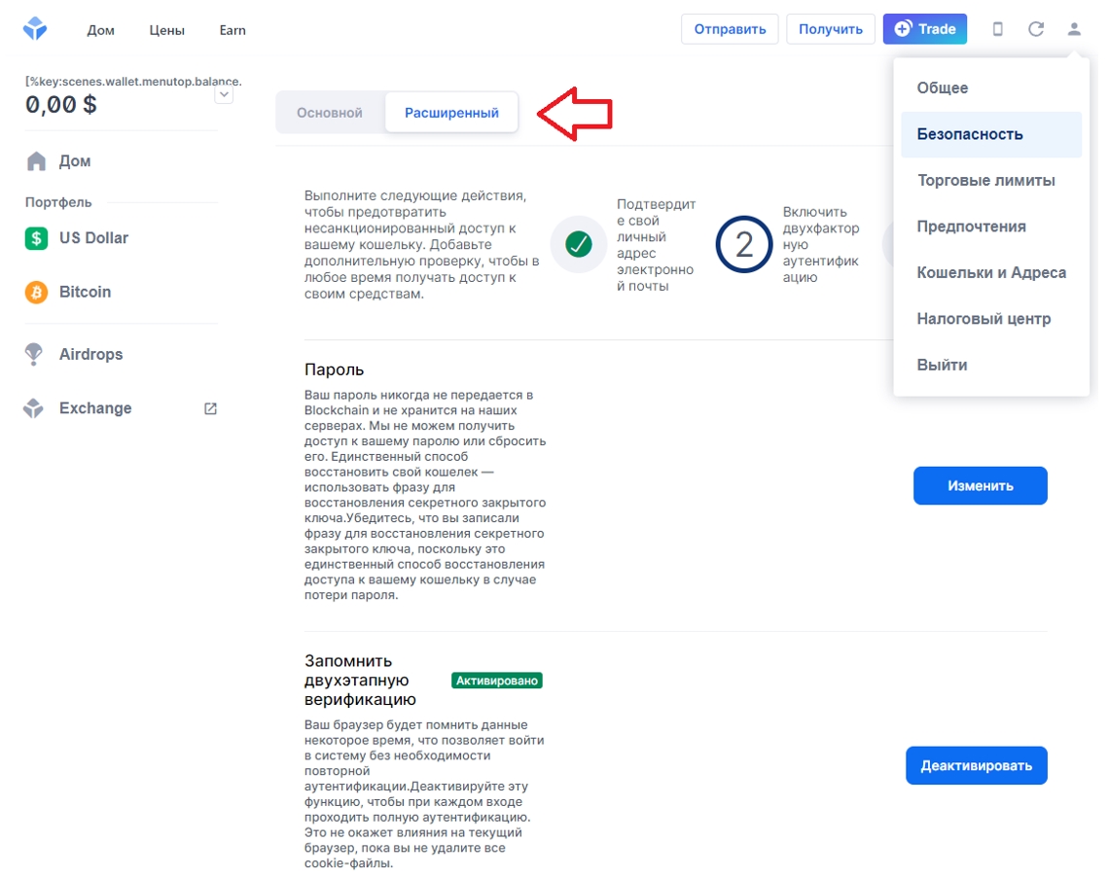1109x877 pixels.
Task: Go to Налоговый центр menu item
Action: pos(991,319)
